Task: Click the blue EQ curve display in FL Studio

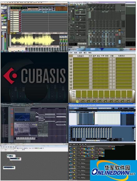Action: pos(22,117)
